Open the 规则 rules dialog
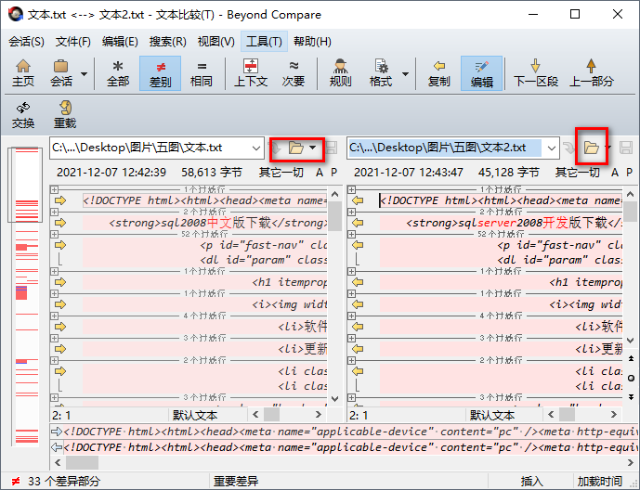Image resolution: width=640 pixels, height=490 pixels. [340, 73]
